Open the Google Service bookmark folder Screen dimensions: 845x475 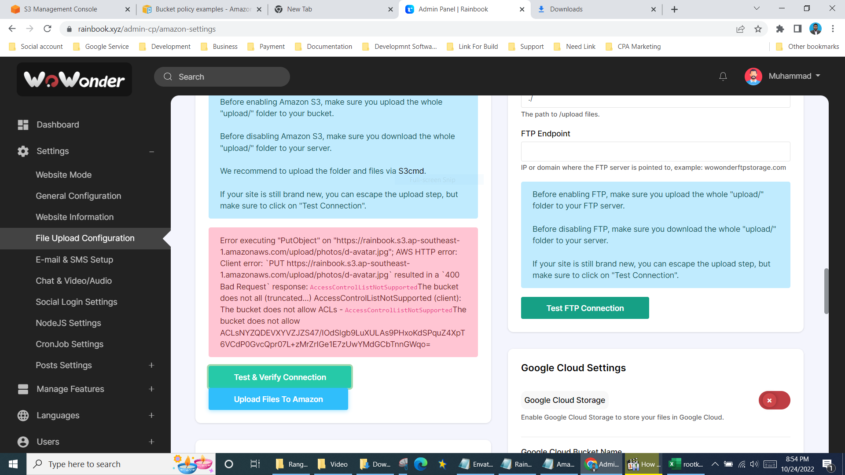101,47
